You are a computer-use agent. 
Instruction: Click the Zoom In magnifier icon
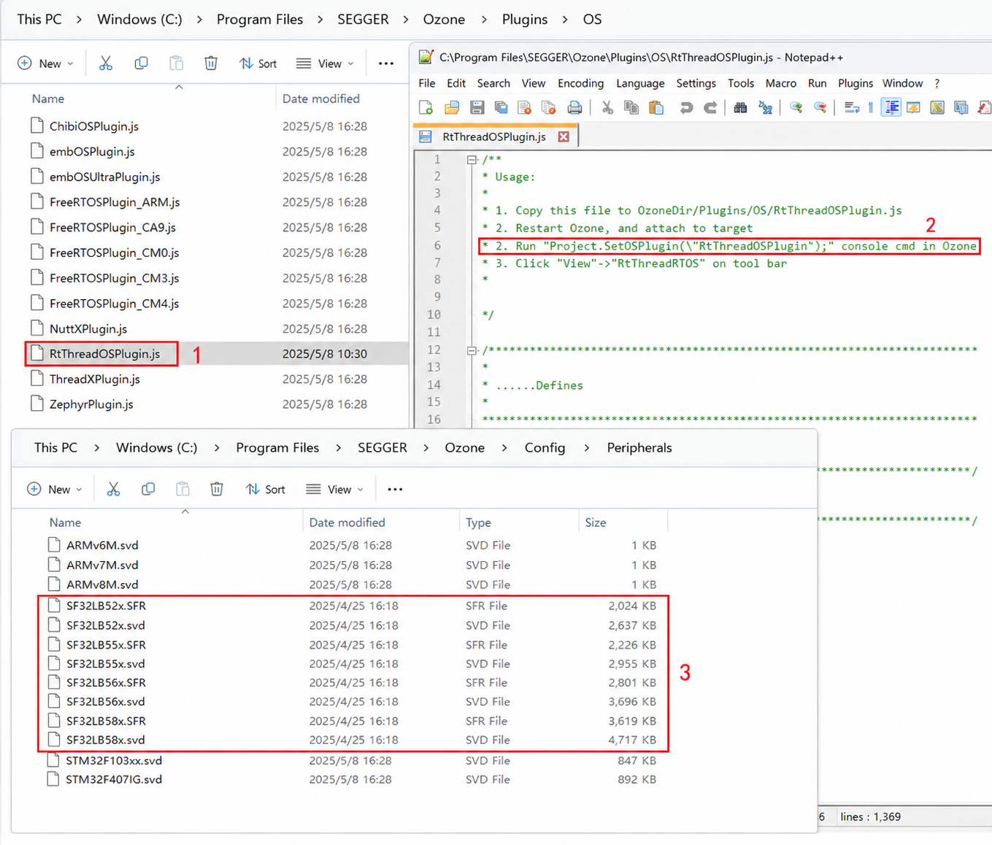[x=796, y=108]
